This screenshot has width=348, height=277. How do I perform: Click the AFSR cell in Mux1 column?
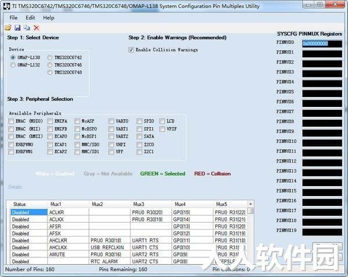click(x=68, y=227)
